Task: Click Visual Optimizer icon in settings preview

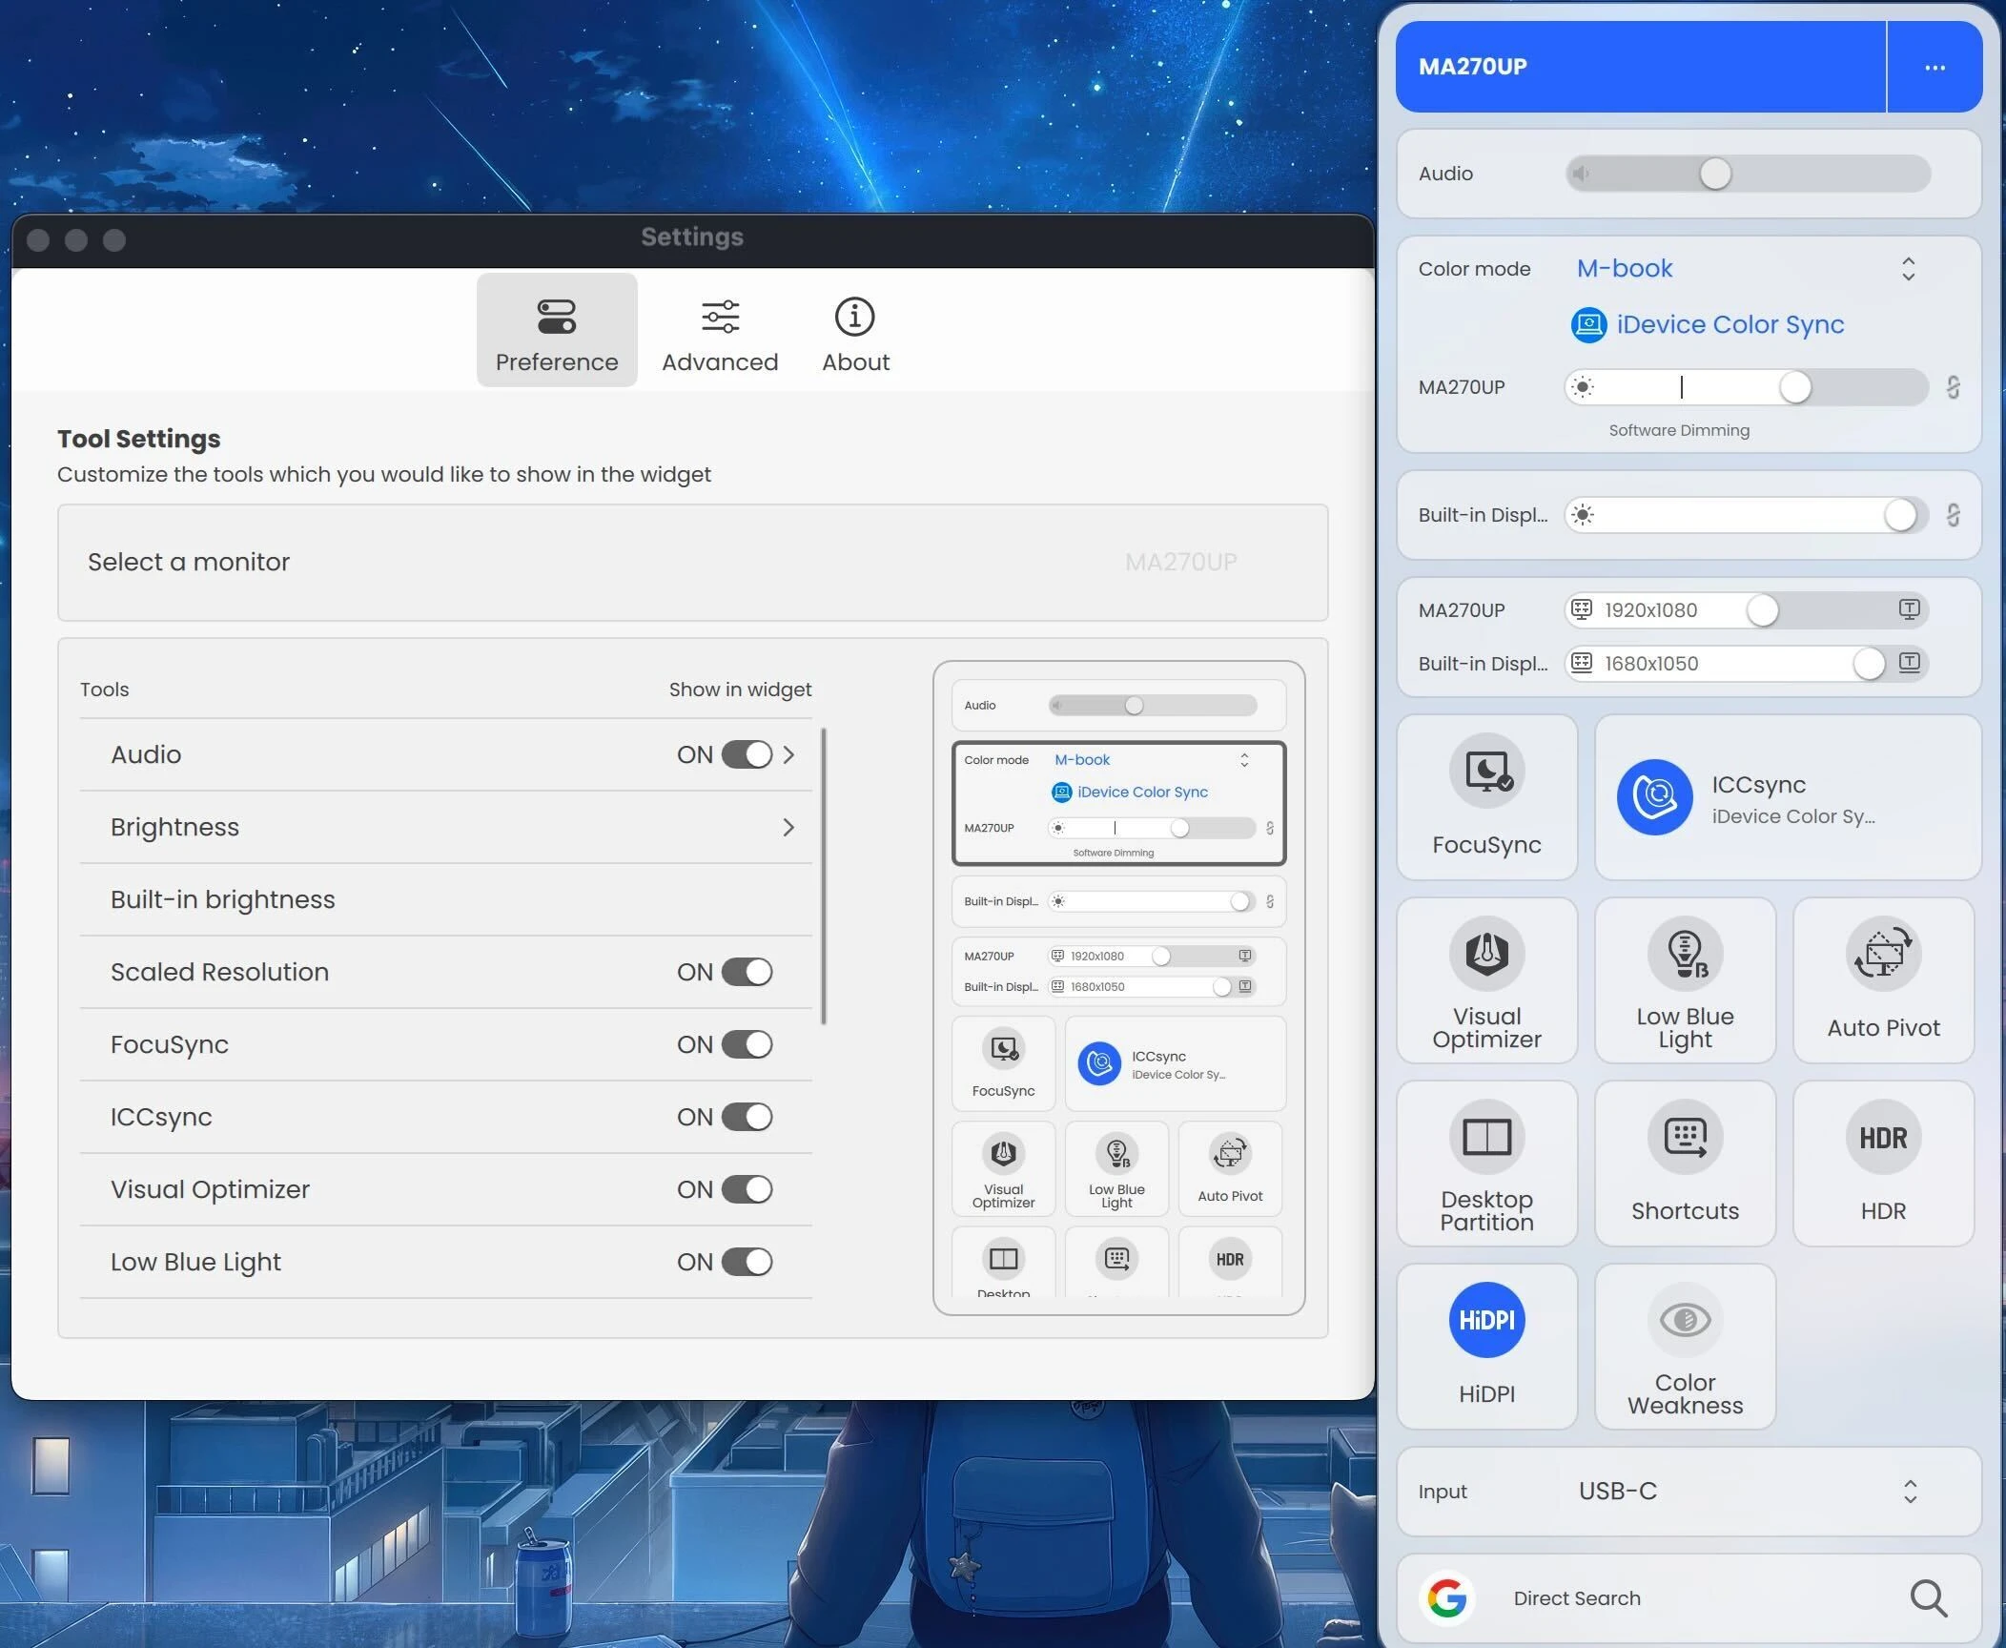Action: [1003, 1153]
